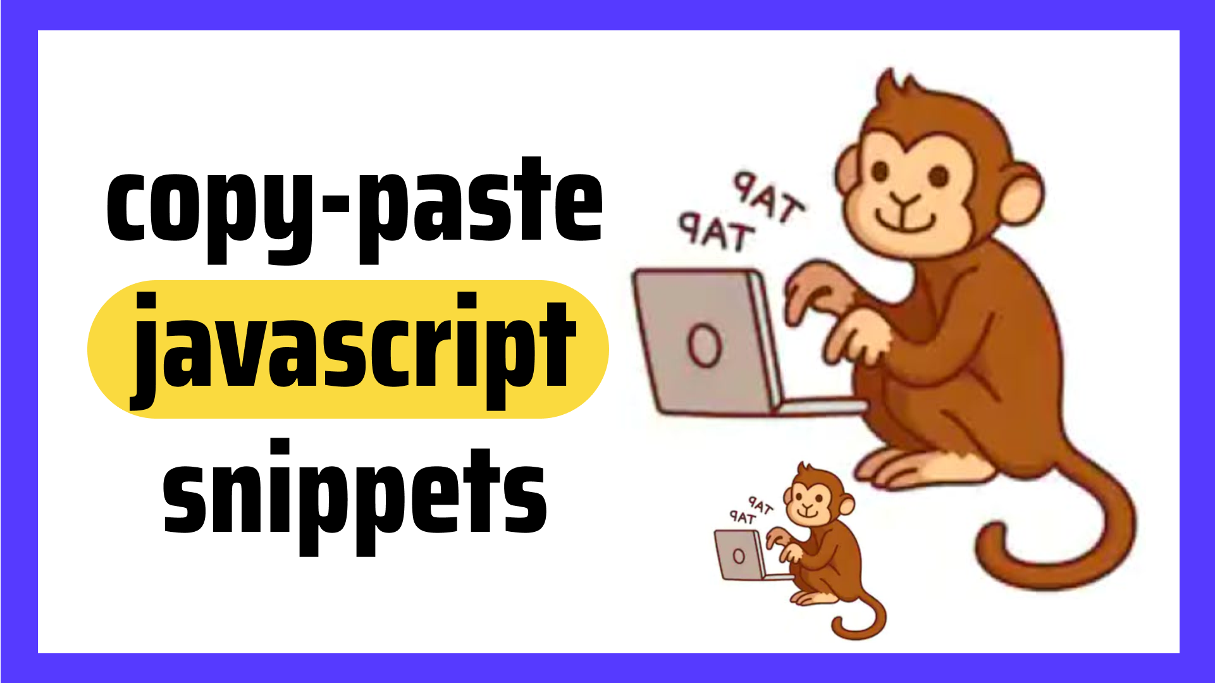Screen dimensions: 1215x683
Task: Select the javascript snippet banner image
Action: [607, 341]
